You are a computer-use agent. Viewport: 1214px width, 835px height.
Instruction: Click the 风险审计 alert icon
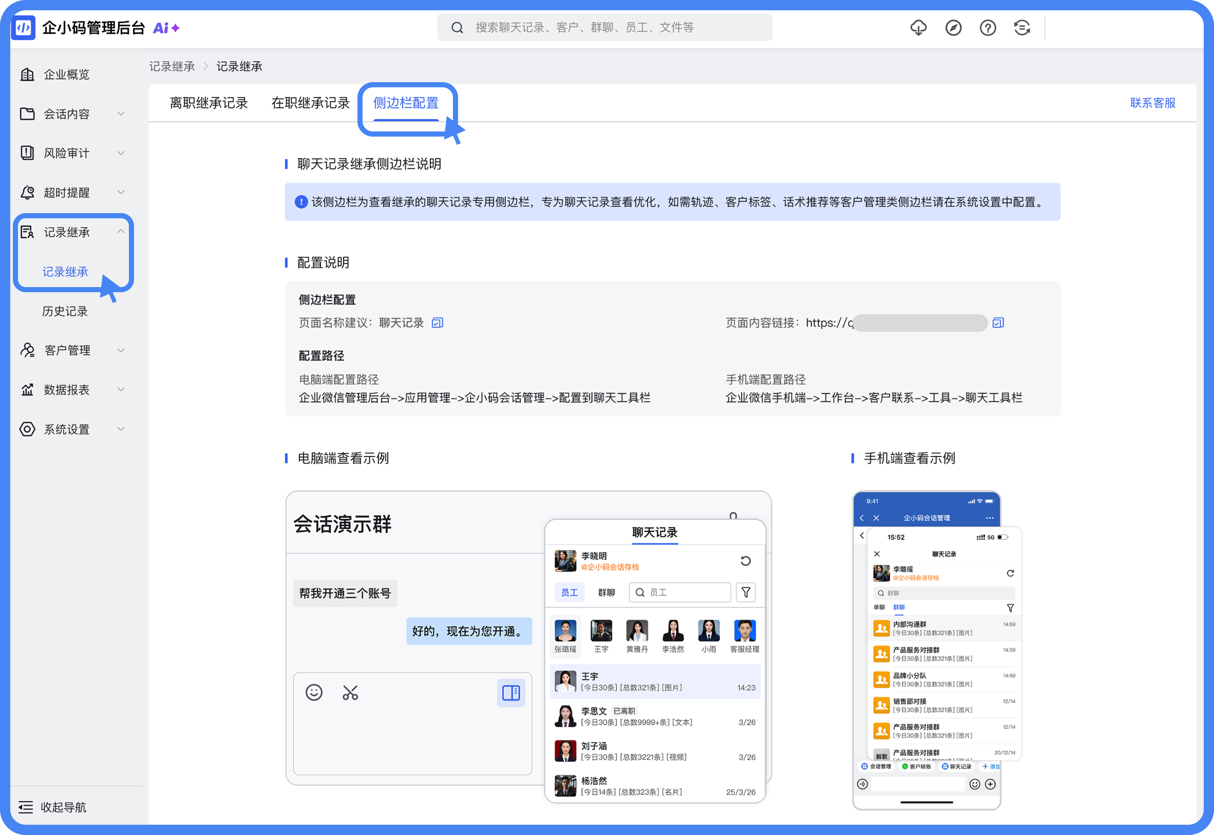click(27, 153)
